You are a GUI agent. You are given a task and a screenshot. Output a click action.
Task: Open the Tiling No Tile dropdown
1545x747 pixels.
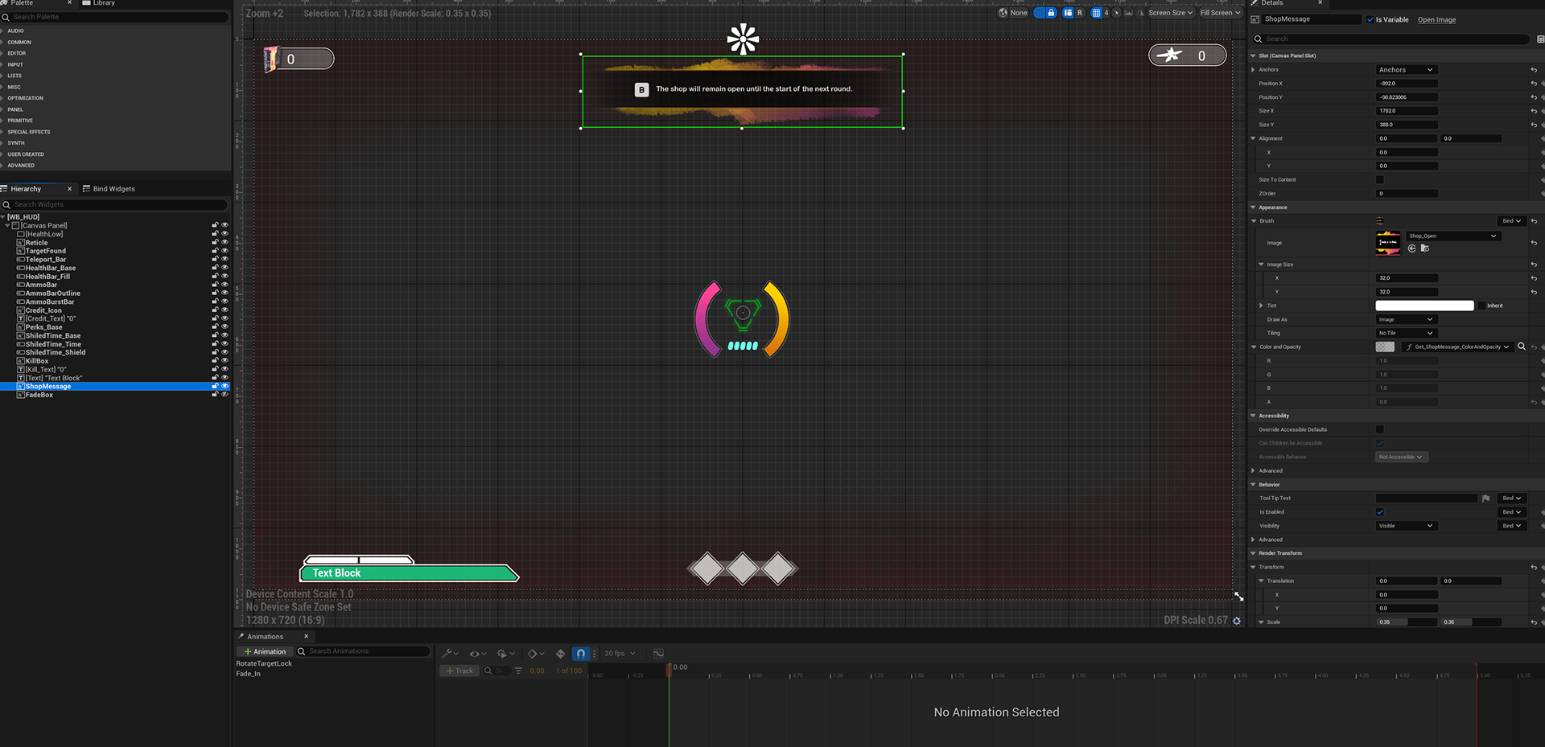1405,333
